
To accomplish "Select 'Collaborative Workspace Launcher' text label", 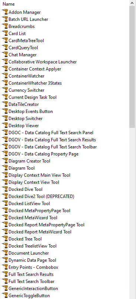I will (43, 62).
